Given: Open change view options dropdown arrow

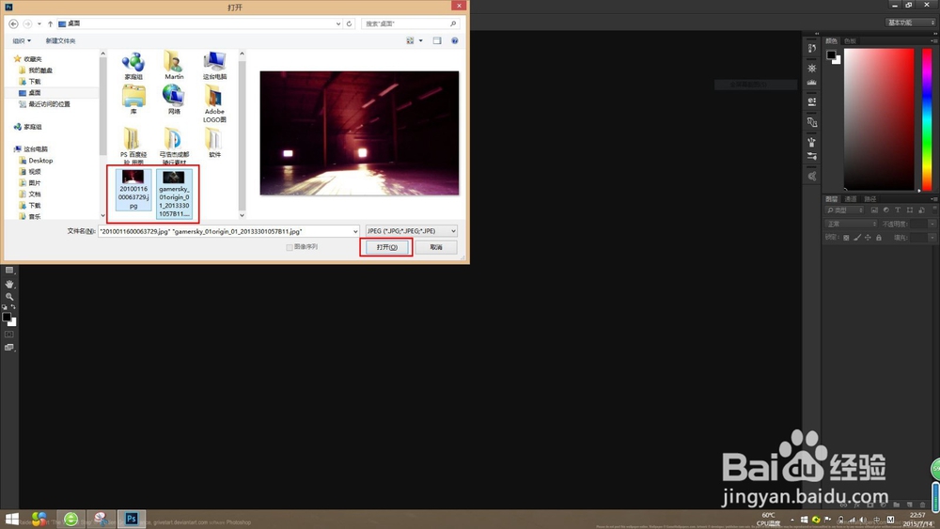Looking at the screenshot, I should coord(421,40).
